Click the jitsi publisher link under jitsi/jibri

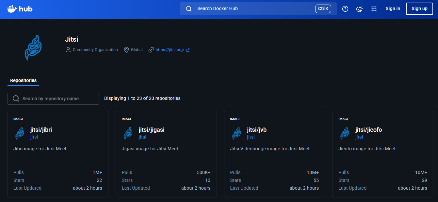(34, 137)
